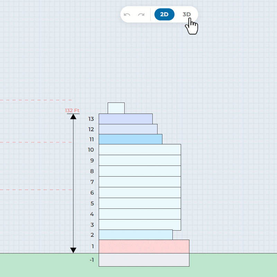Click the floor 7 number label

[92, 182]
